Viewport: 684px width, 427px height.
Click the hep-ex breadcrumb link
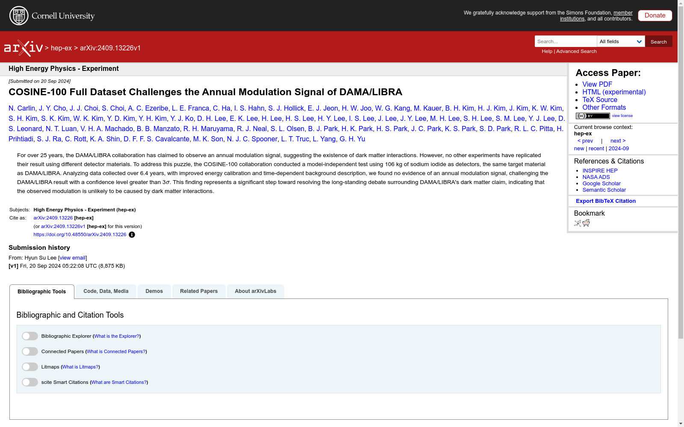(61, 48)
